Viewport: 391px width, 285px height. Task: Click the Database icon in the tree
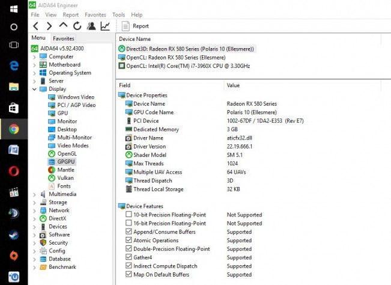tap(43, 259)
